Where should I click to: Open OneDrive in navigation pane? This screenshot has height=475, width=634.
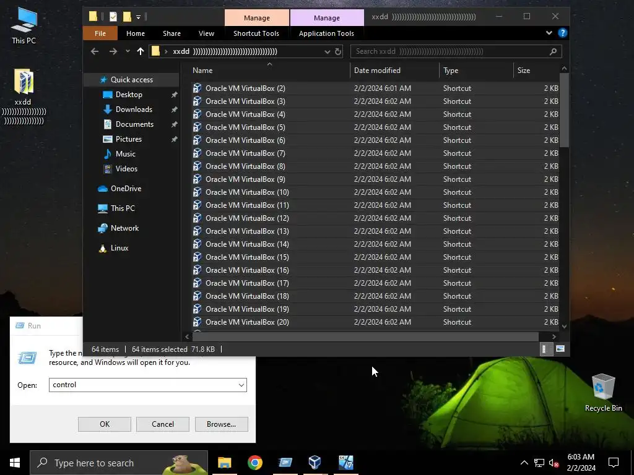[126, 189]
